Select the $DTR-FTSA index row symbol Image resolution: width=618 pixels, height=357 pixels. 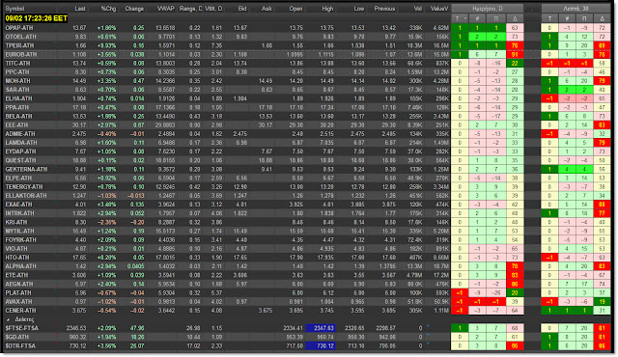[x=20, y=346]
